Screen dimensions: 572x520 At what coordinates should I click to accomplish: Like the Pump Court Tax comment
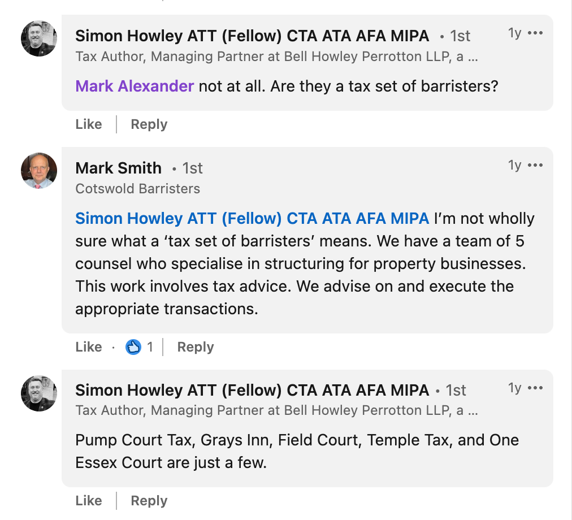(89, 500)
